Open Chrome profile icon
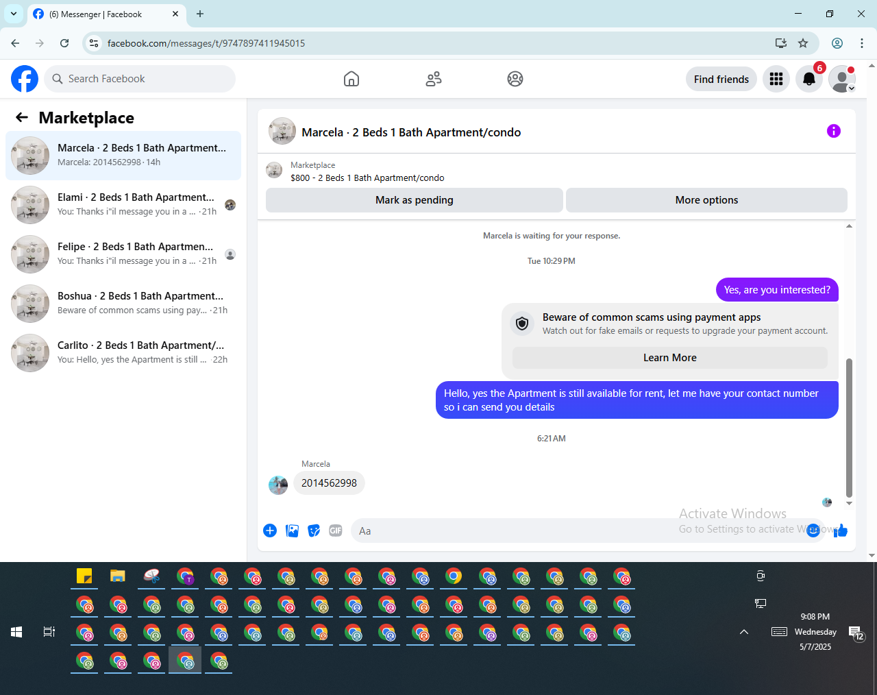The image size is (877, 695). coord(837,43)
